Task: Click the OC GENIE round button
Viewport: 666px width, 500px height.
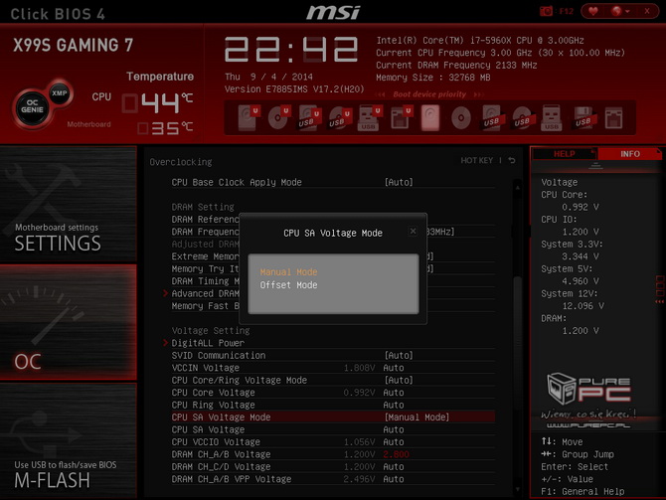Action: pyautogui.click(x=32, y=106)
